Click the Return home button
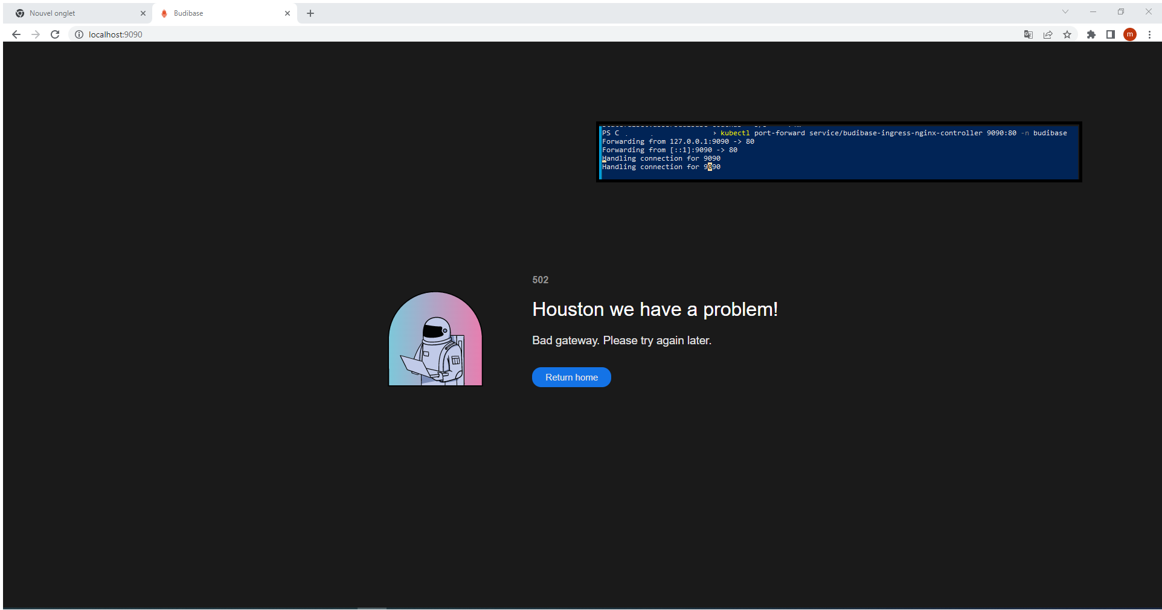The image size is (1162, 610). 571,377
